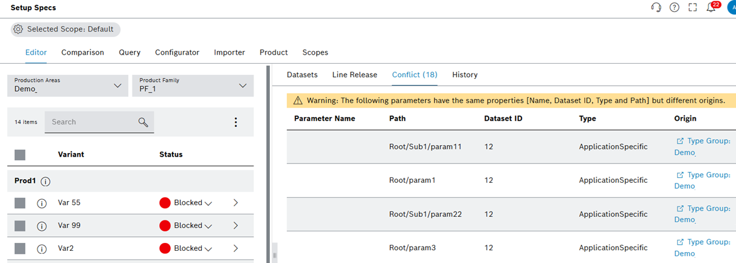Screen dimensions: 736x263
Task: Open Blocked status dropdown for Var2
Action: coord(208,249)
